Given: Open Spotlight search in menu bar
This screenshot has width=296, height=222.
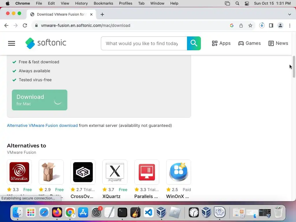Looking at the screenshot, I should [237, 3].
